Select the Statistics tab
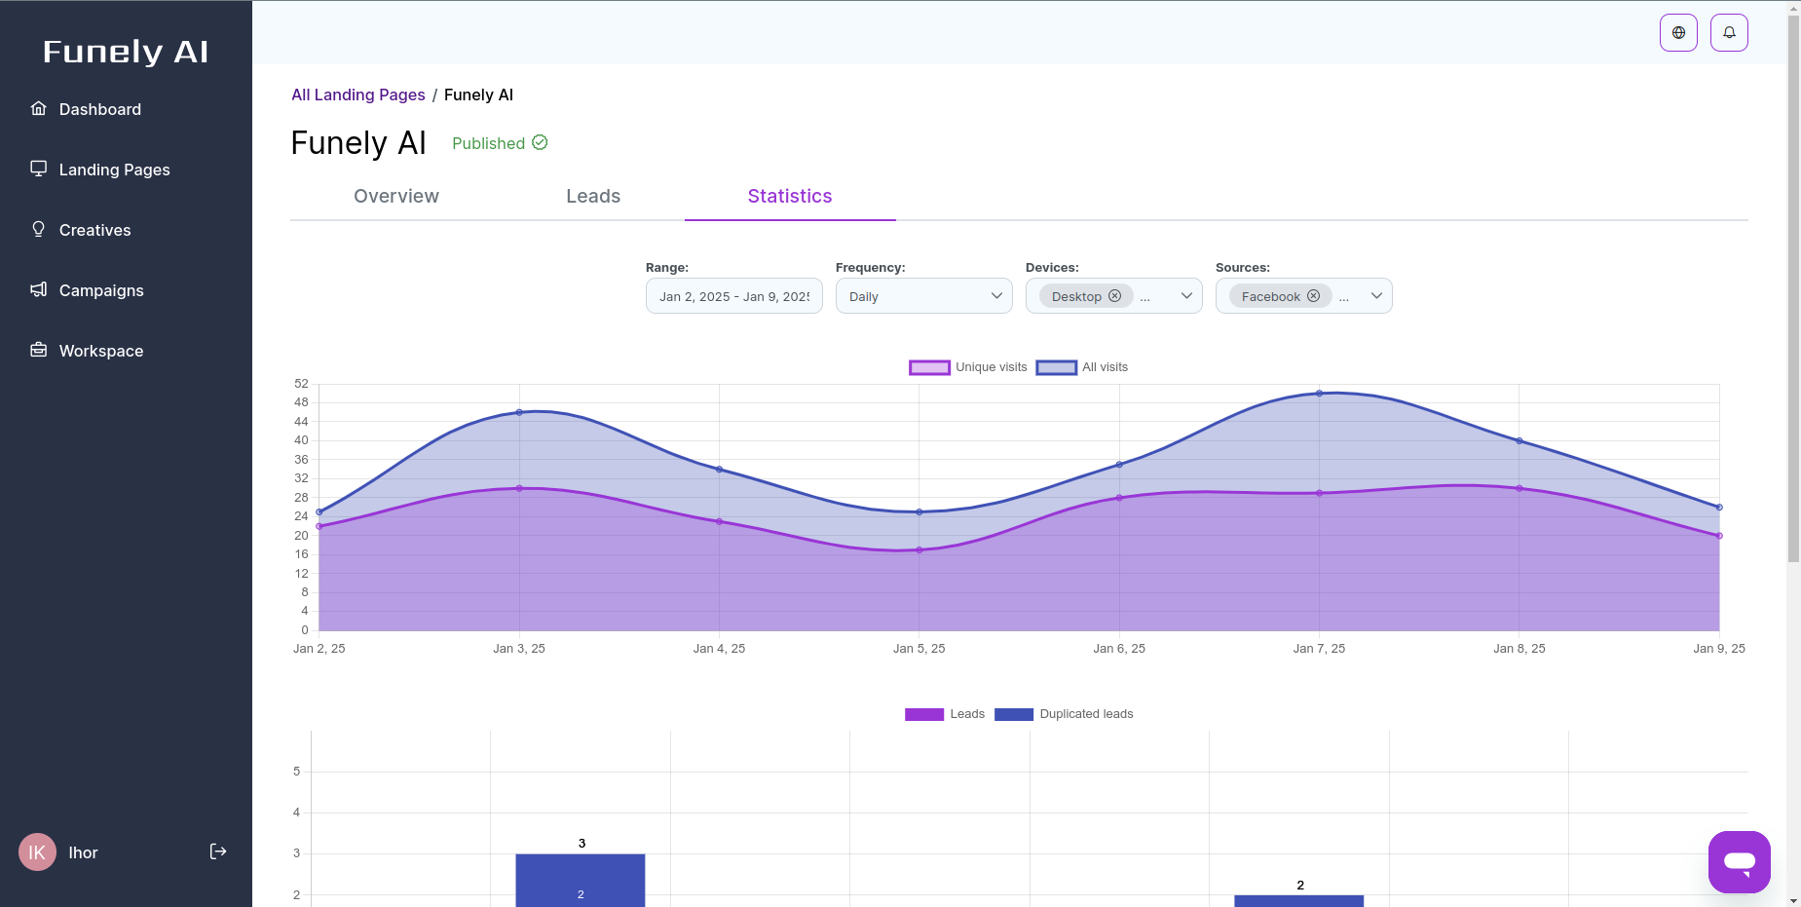1801x907 pixels. (790, 196)
